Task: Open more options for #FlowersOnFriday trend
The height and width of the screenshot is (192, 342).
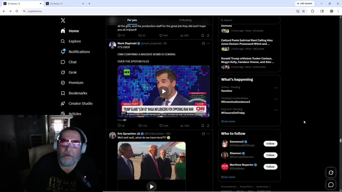Action: point(276,110)
